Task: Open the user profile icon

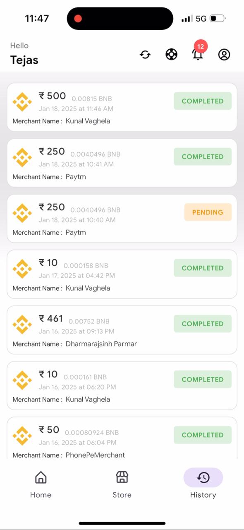Action: pos(224,55)
